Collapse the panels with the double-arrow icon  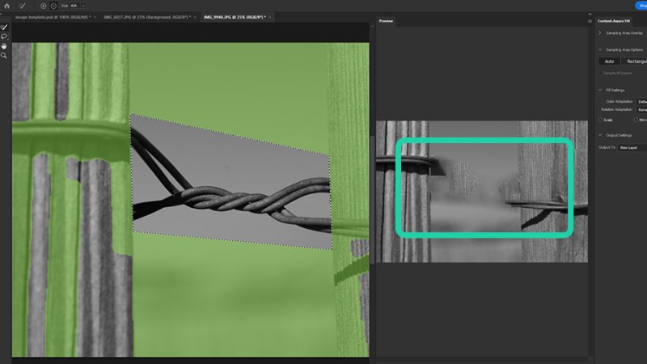tap(590, 15)
